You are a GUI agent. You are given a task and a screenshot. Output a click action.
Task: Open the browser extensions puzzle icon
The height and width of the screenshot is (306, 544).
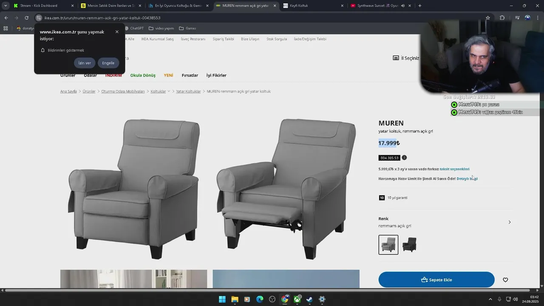(502, 18)
